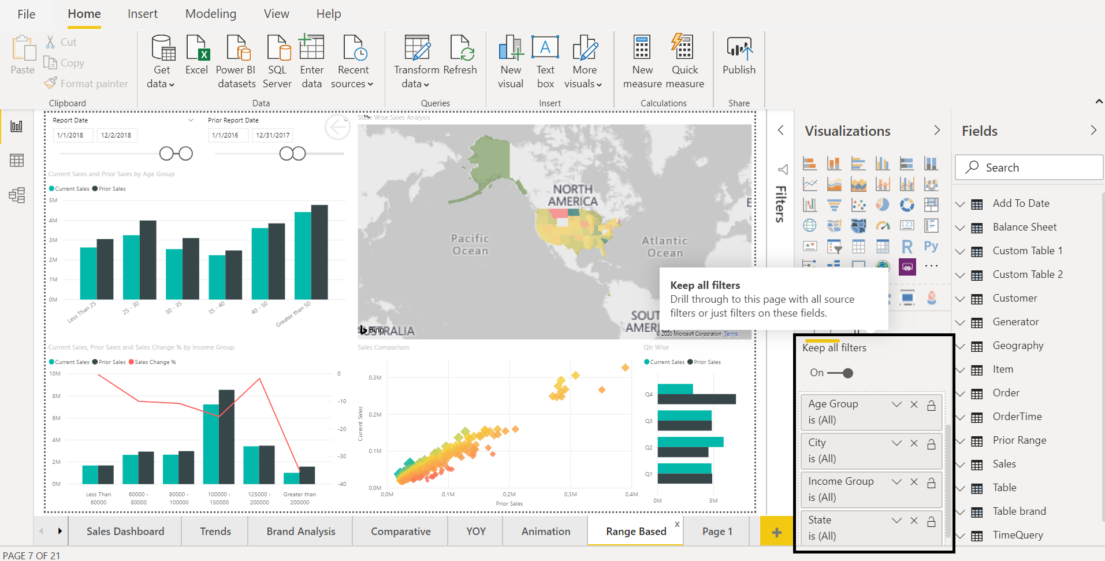Click the New measure button
Viewport: 1105px width, 561px height.
click(x=642, y=62)
